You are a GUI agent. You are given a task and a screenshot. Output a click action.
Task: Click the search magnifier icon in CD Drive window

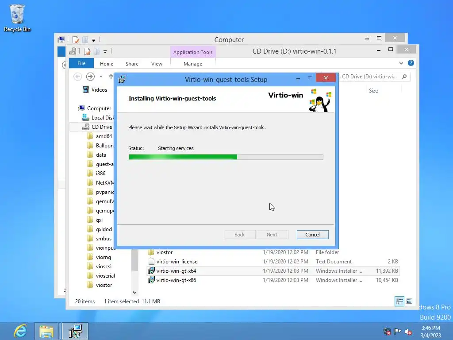pyautogui.click(x=404, y=77)
